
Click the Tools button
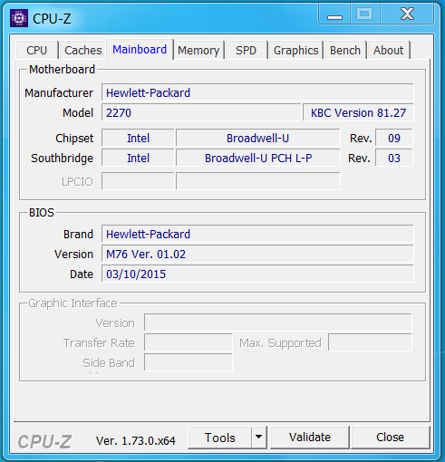pos(219,438)
